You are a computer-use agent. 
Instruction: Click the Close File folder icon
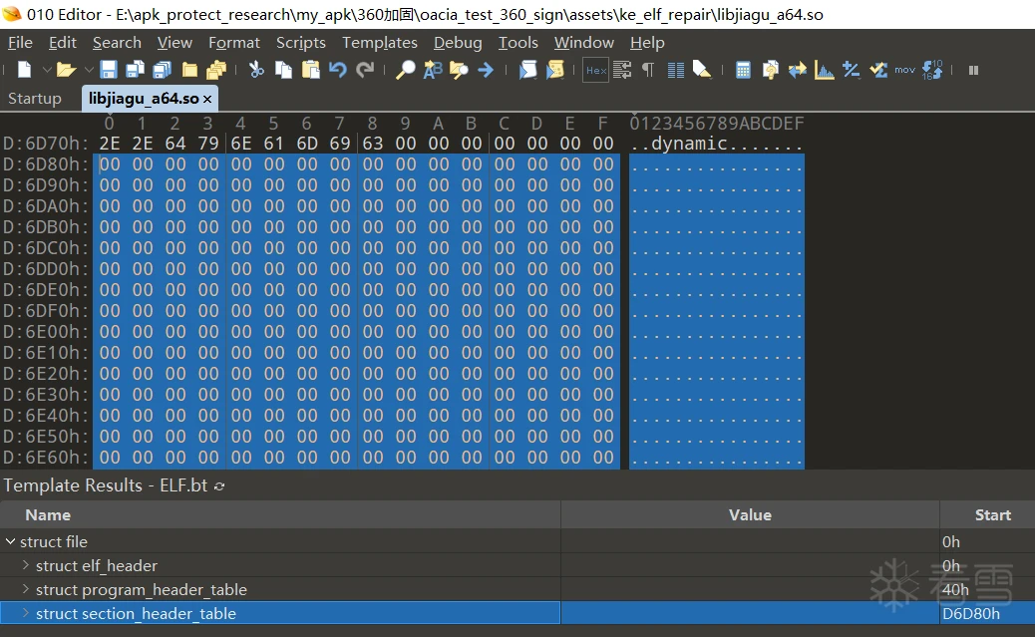tap(190, 70)
